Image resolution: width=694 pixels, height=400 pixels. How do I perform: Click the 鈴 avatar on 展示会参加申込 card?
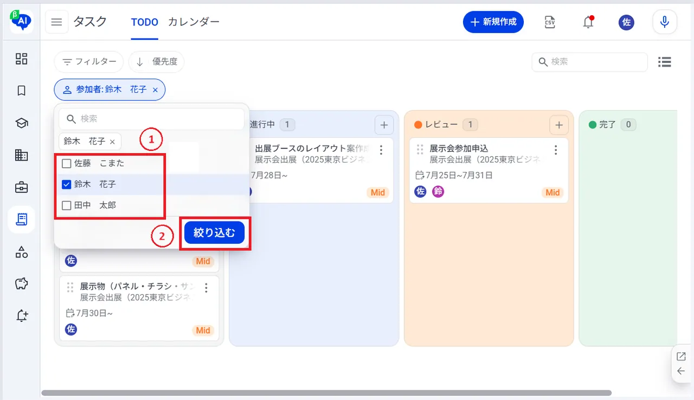tap(438, 192)
